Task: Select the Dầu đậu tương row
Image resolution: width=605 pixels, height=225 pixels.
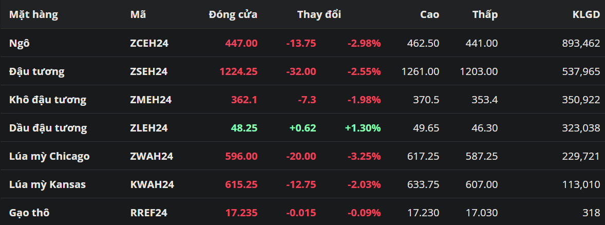Action: (x=48, y=128)
